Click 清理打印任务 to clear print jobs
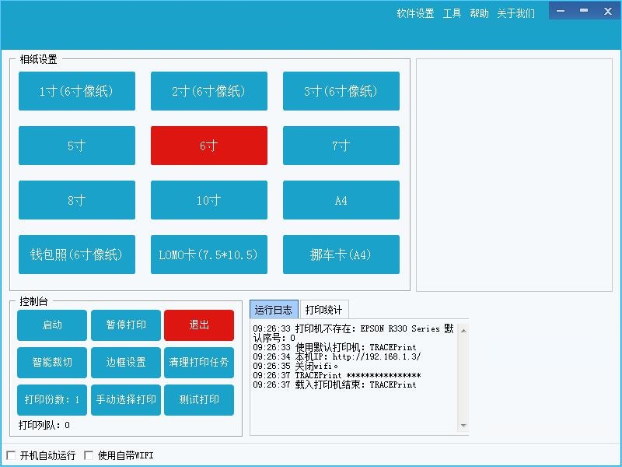 tap(199, 363)
